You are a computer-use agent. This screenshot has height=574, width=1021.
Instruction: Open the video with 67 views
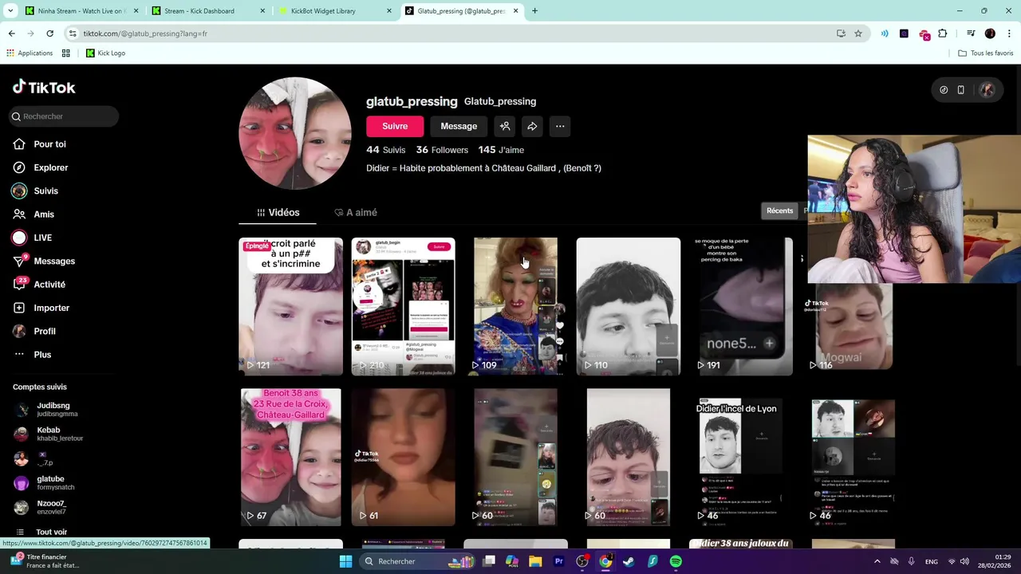[290, 457]
